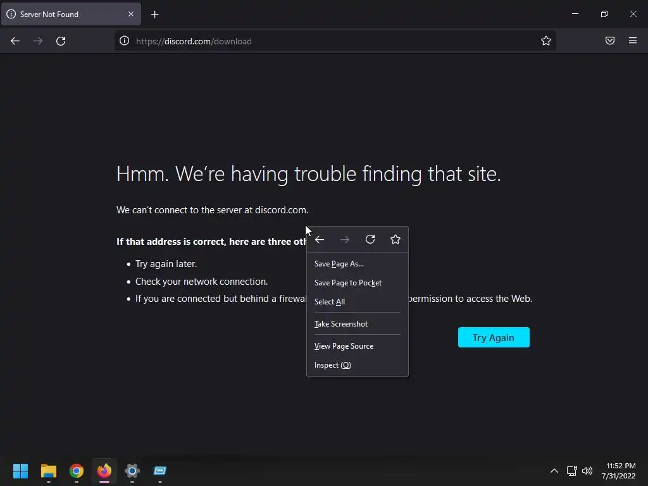This screenshot has width=648, height=486.
Task: Click the Try Again button
Action: pos(494,338)
